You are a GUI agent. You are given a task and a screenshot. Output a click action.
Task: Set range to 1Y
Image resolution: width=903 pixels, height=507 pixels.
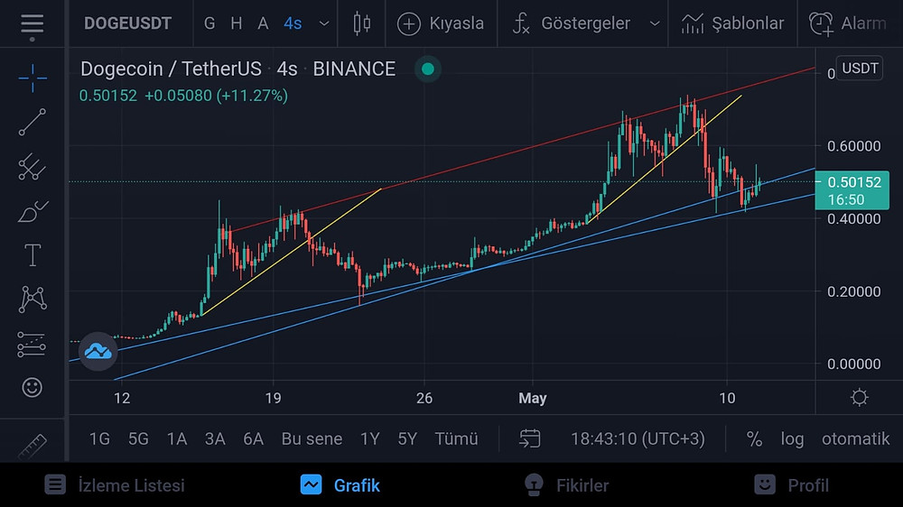pyautogui.click(x=369, y=439)
